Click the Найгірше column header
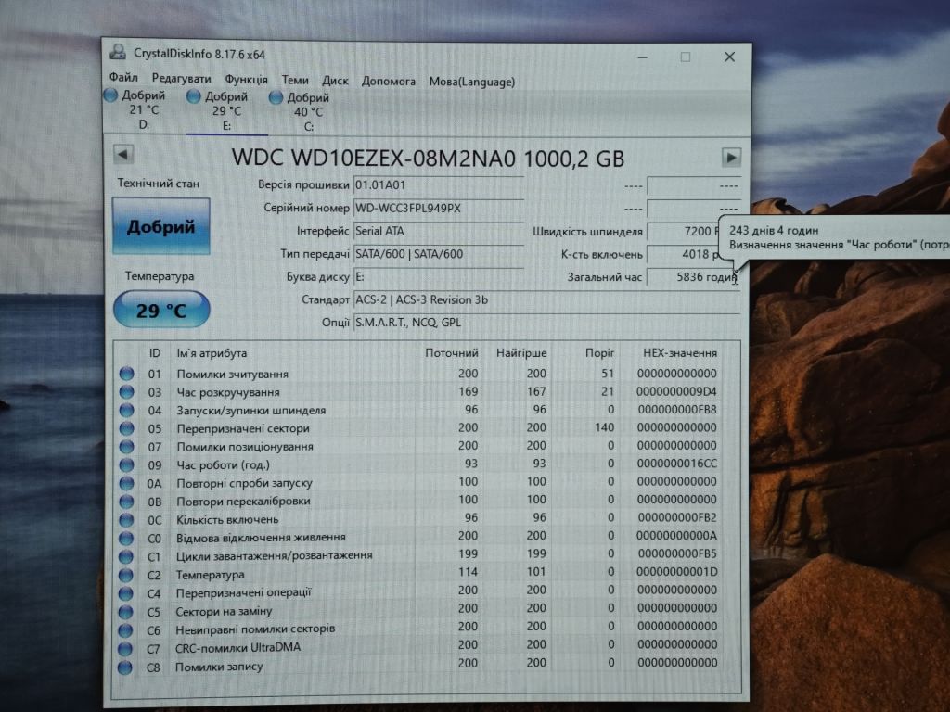 click(x=521, y=353)
